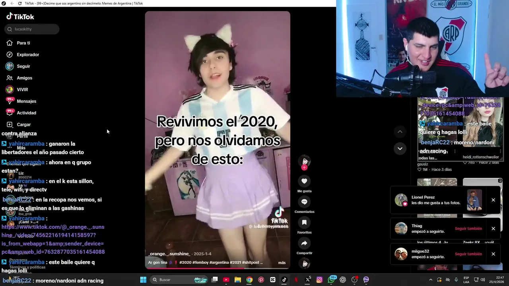Click the video progress bar
The image size is (509, 286).
click(x=218, y=268)
